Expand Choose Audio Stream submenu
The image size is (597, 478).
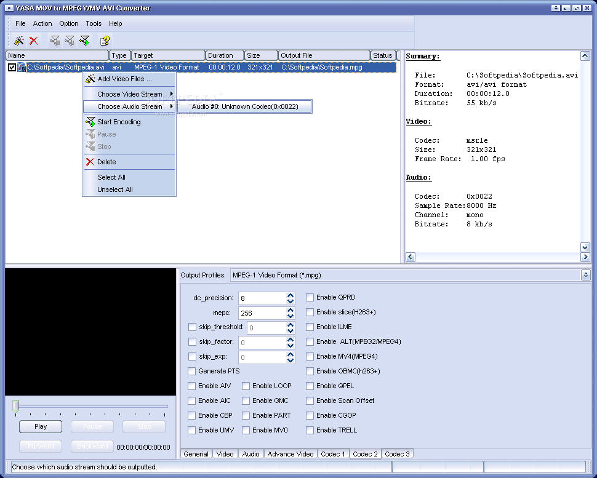pos(129,106)
